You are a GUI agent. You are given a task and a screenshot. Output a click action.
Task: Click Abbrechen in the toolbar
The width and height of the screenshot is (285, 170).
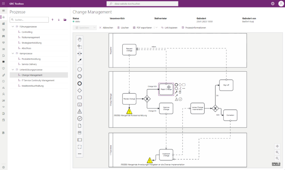click(106, 28)
